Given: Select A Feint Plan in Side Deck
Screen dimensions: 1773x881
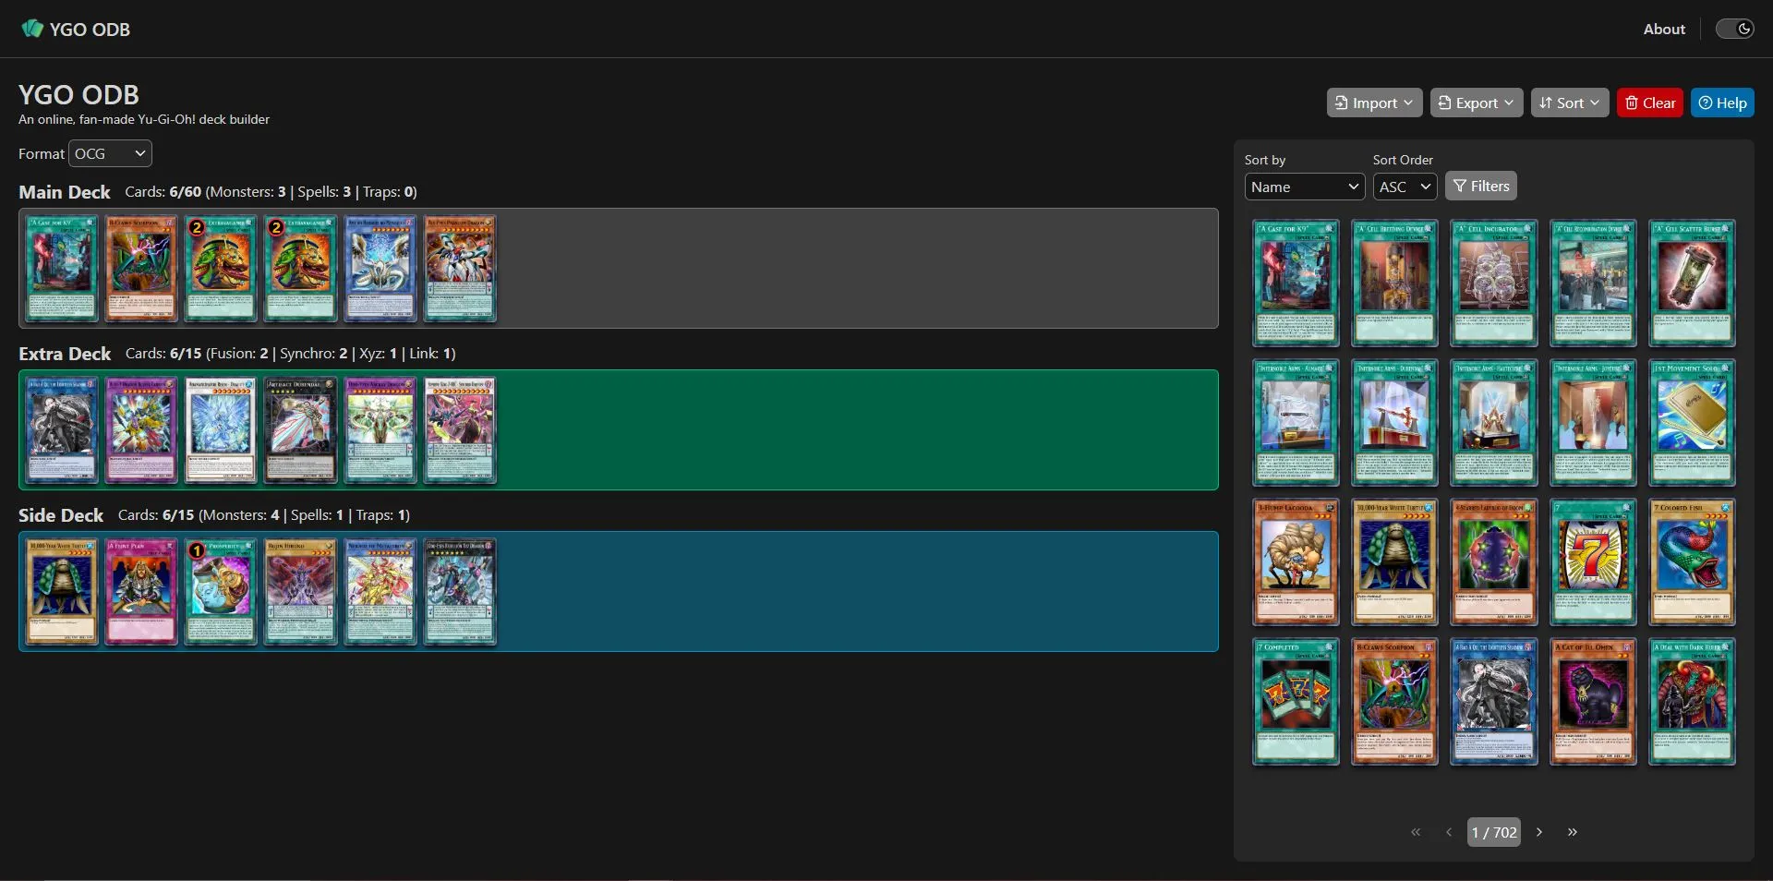Looking at the screenshot, I should (x=141, y=592).
